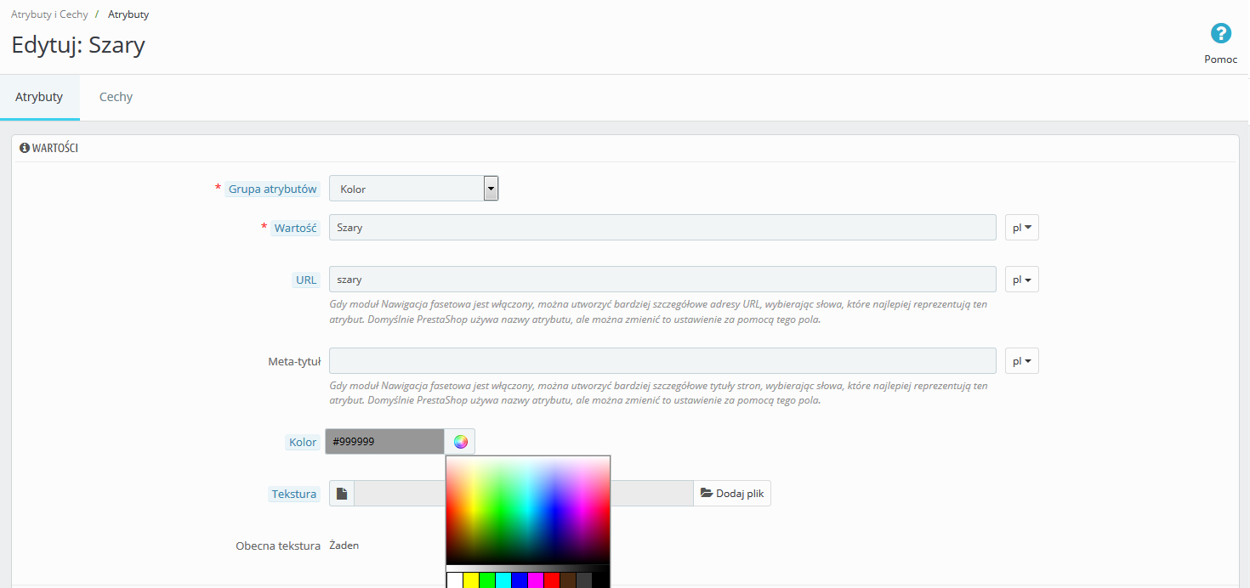1250x588 pixels.
Task: Click inside the color gradient spectrum
Action: click(528, 510)
